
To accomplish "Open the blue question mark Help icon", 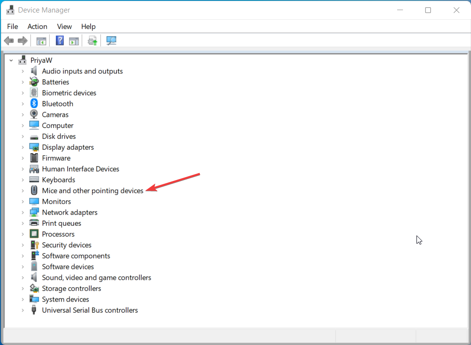I will point(60,41).
